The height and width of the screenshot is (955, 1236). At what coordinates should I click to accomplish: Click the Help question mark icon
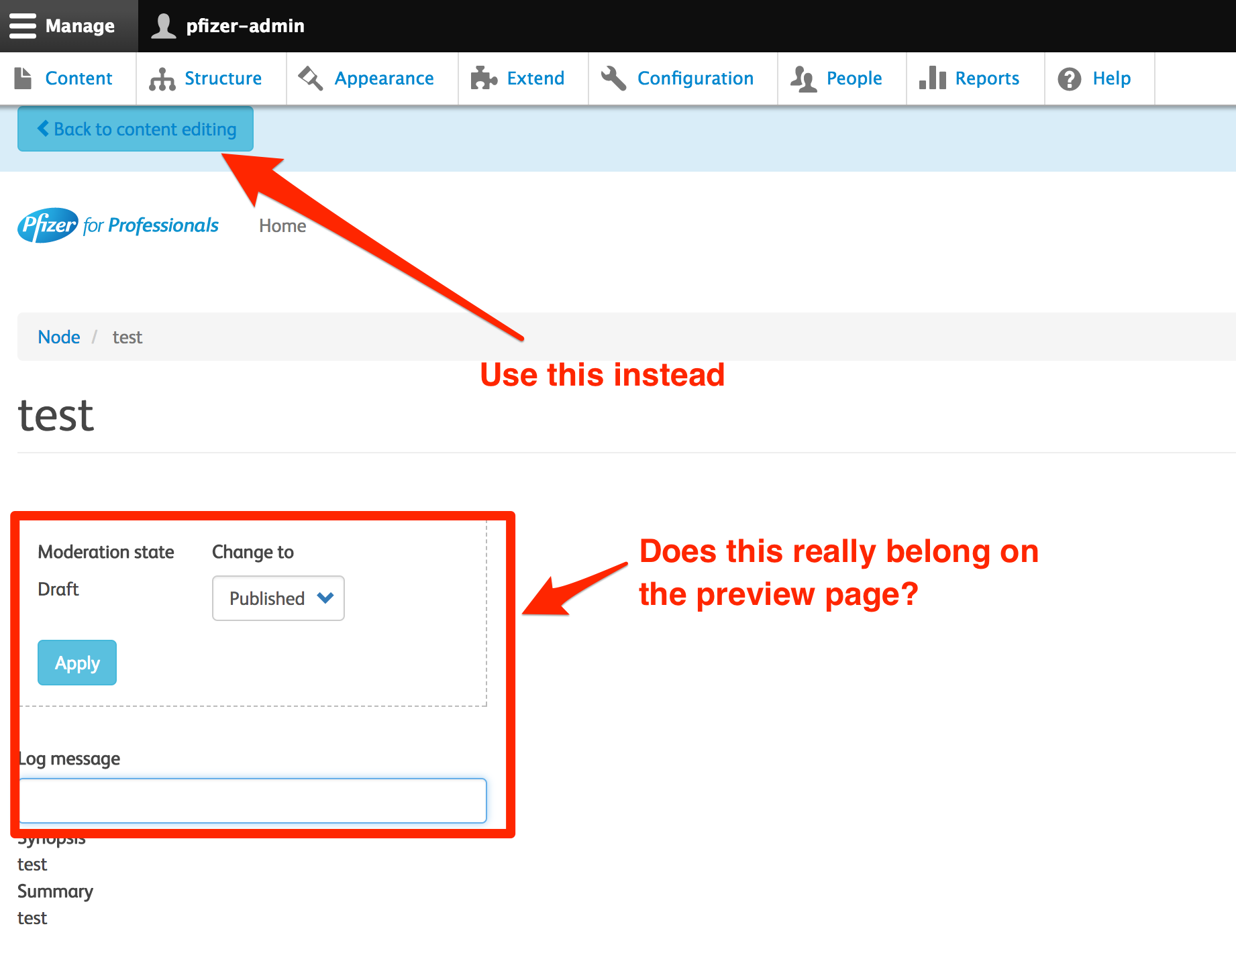pyautogui.click(x=1069, y=79)
